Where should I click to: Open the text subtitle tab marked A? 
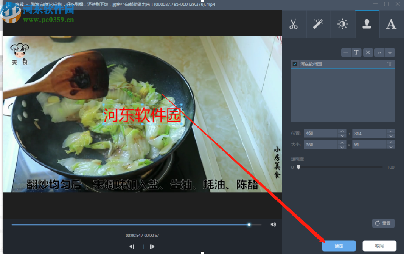(x=391, y=24)
